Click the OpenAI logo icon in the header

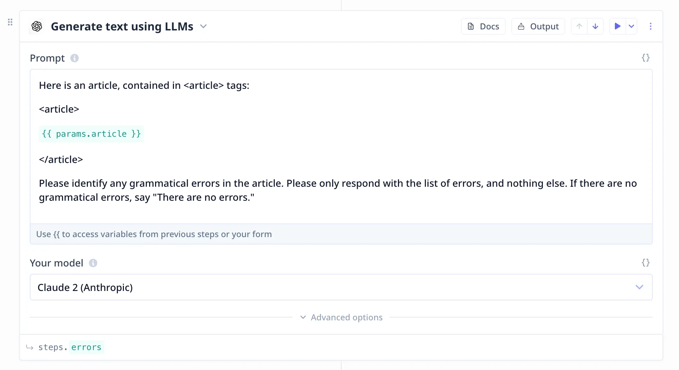(x=37, y=26)
